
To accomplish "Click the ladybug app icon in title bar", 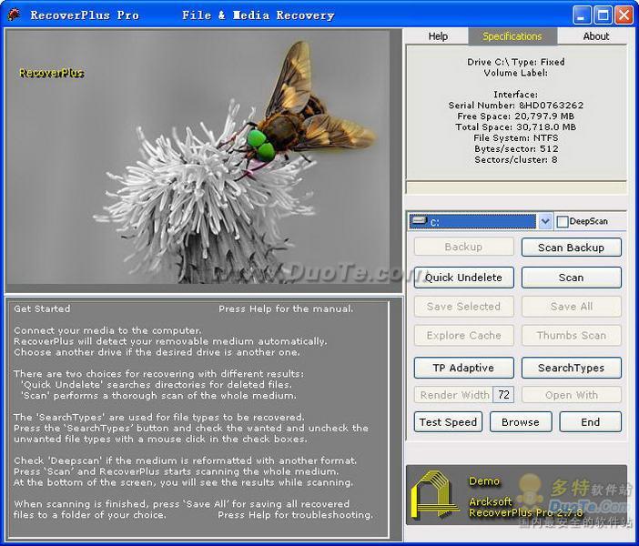I will click(x=14, y=15).
